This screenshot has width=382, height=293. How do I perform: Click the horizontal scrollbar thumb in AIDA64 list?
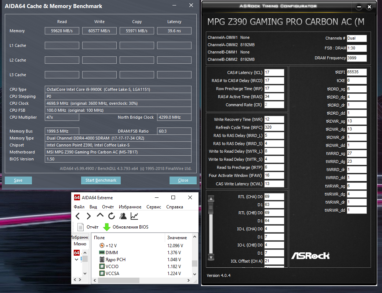click(x=119, y=280)
